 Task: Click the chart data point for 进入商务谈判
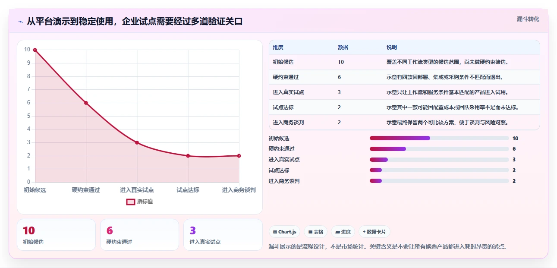(239, 156)
